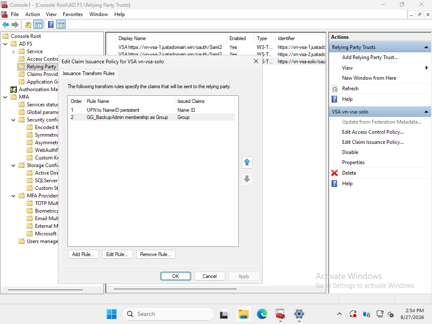Move rule up with blue arrow
432x324 pixels.
247,162
